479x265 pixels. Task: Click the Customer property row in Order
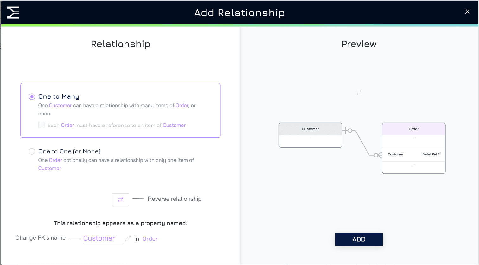(x=414, y=154)
